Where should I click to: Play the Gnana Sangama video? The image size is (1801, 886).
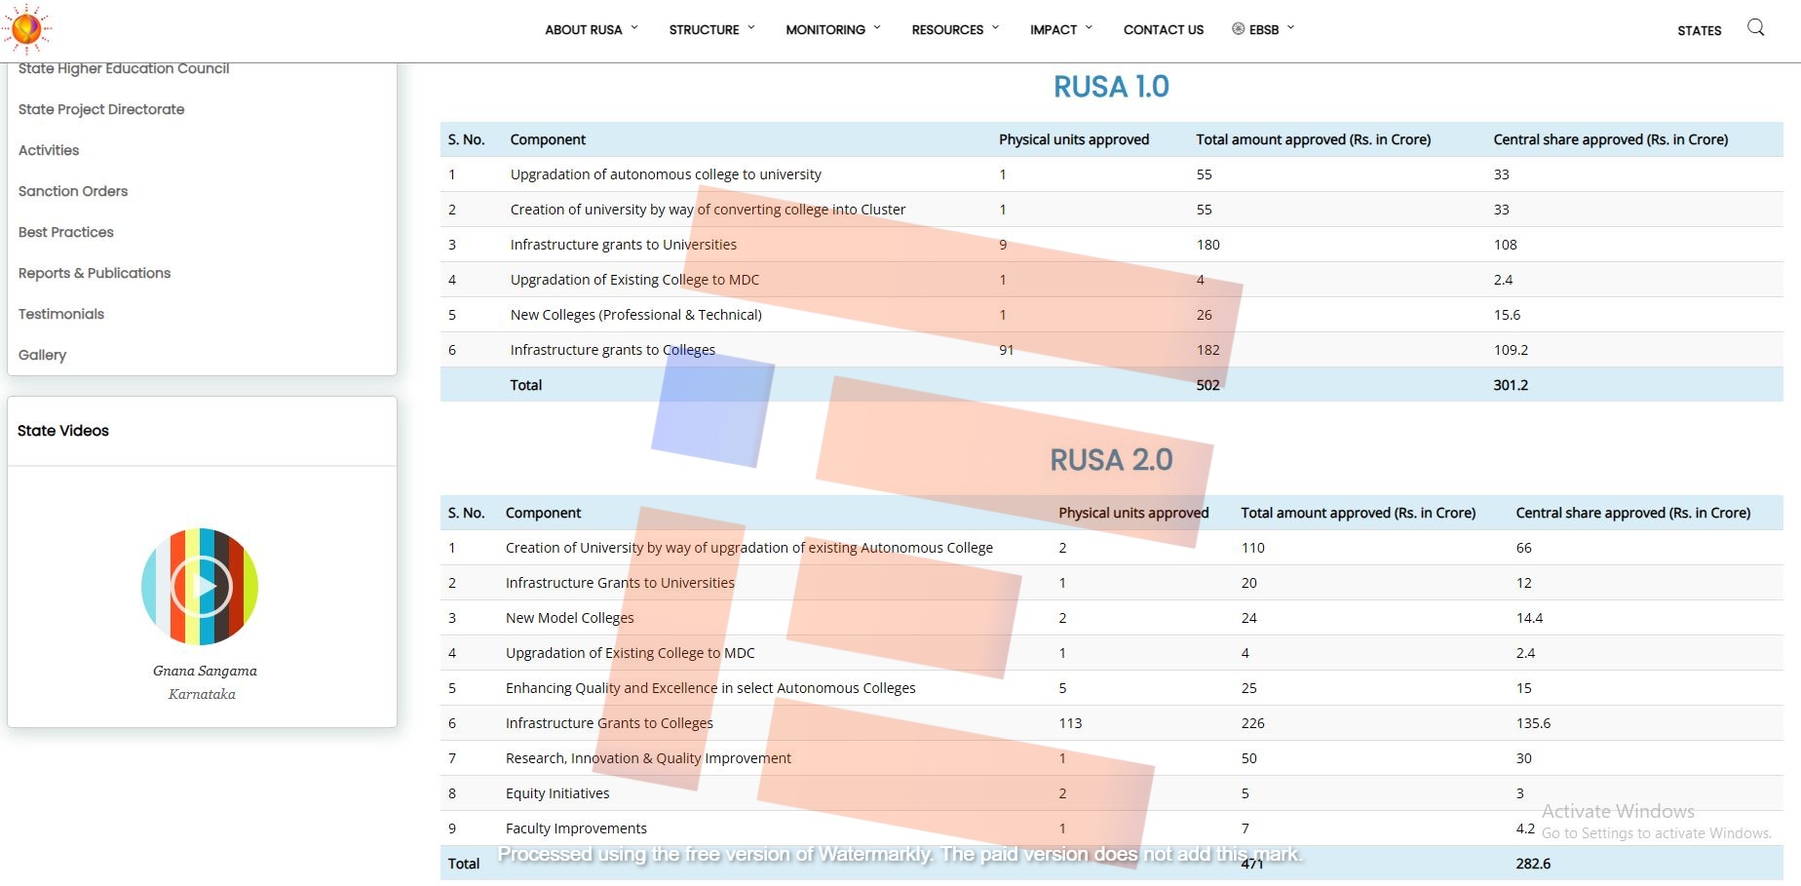(201, 587)
